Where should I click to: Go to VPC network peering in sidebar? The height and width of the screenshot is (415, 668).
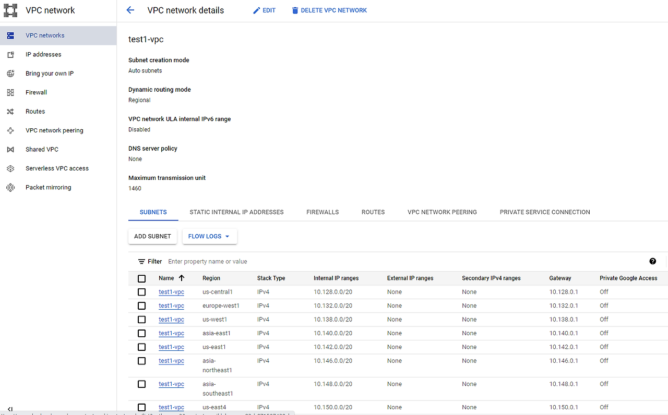pyautogui.click(x=58, y=130)
